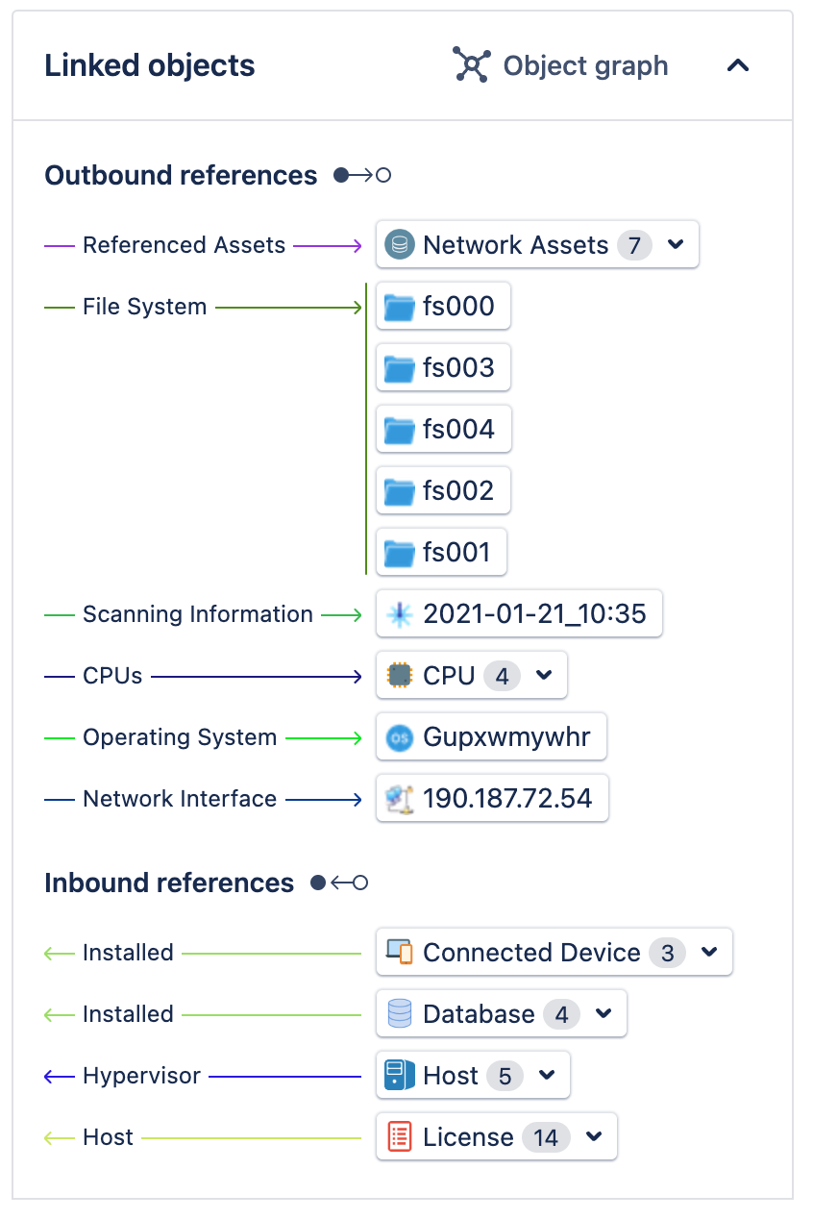Image resolution: width=813 pixels, height=1219 pixels.
Task: Expand the License 14 dropdown
Action: pos(594,1137)
